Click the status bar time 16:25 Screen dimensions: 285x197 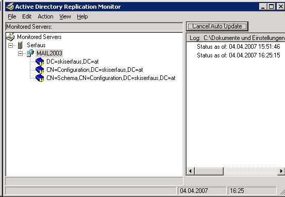237,191
